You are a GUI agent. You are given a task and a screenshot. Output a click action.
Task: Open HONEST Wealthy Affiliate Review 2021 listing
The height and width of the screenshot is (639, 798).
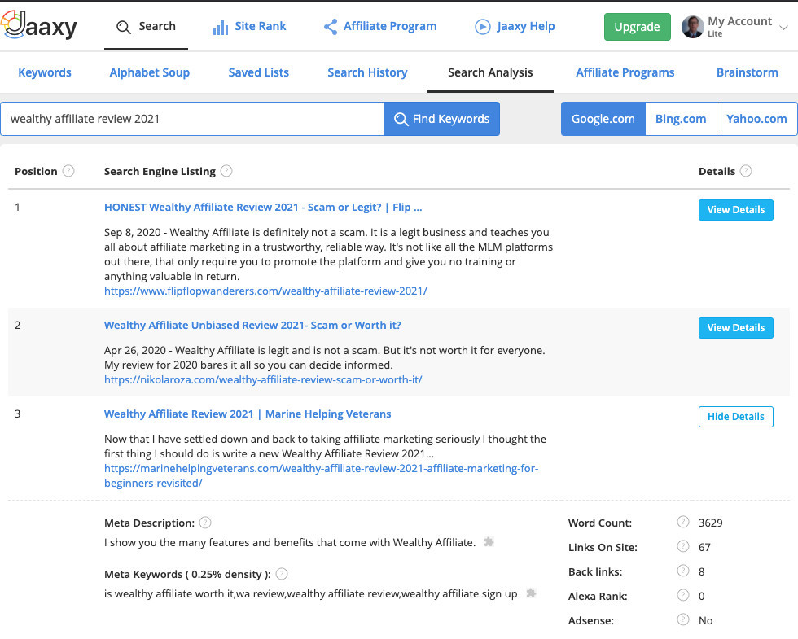[x=263, y=207]
